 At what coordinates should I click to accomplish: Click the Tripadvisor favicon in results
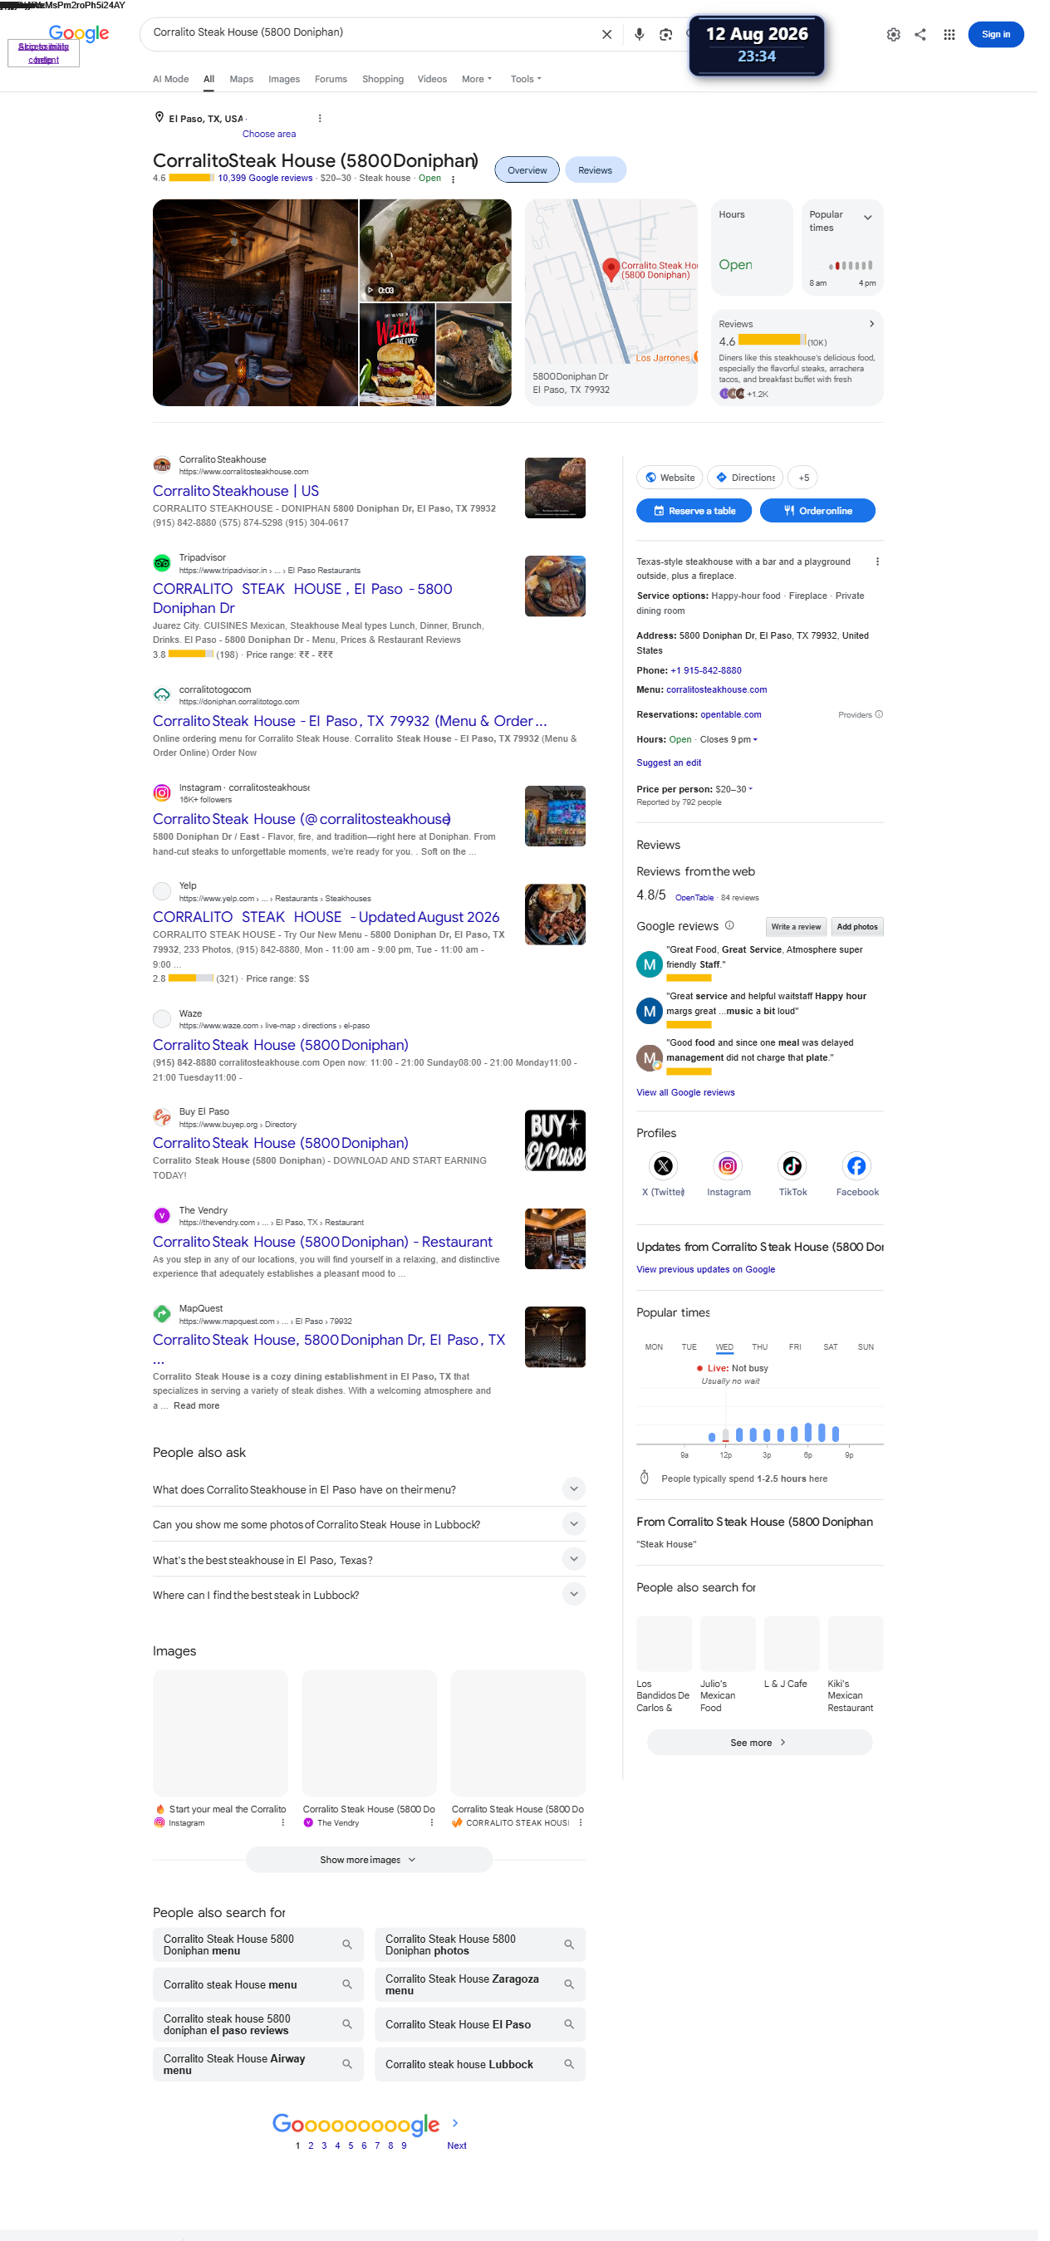pyautogui.click(x=162, y=563)
